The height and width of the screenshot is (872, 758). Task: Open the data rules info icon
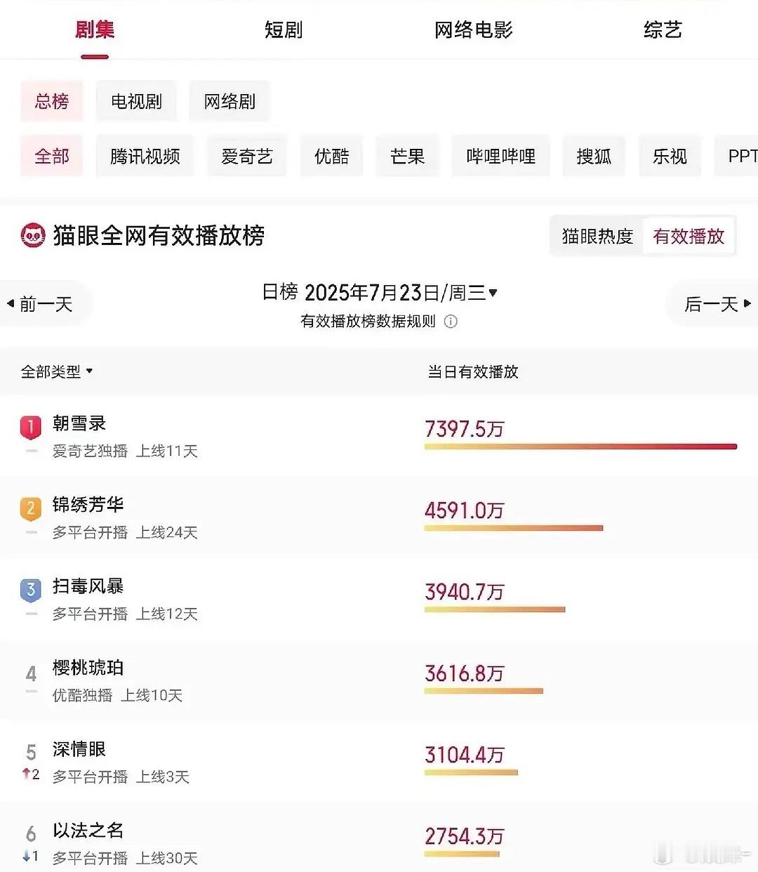[x=451, y=322]
